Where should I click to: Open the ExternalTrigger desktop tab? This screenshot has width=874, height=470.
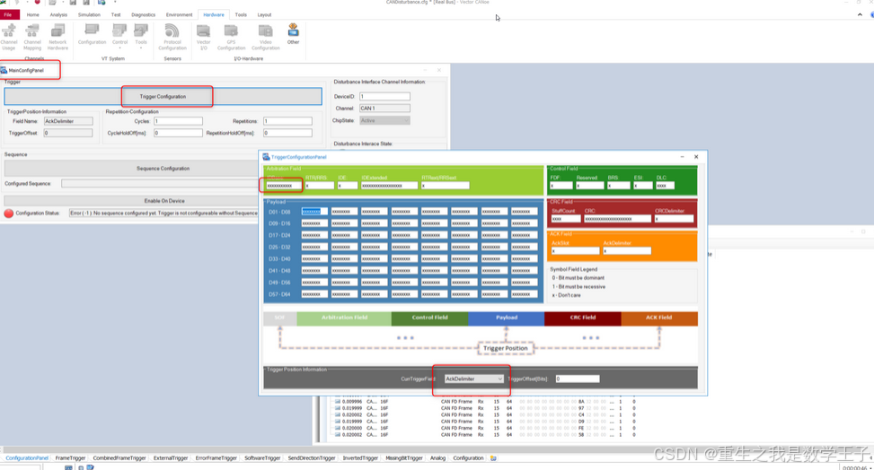(x=171, y=458)
